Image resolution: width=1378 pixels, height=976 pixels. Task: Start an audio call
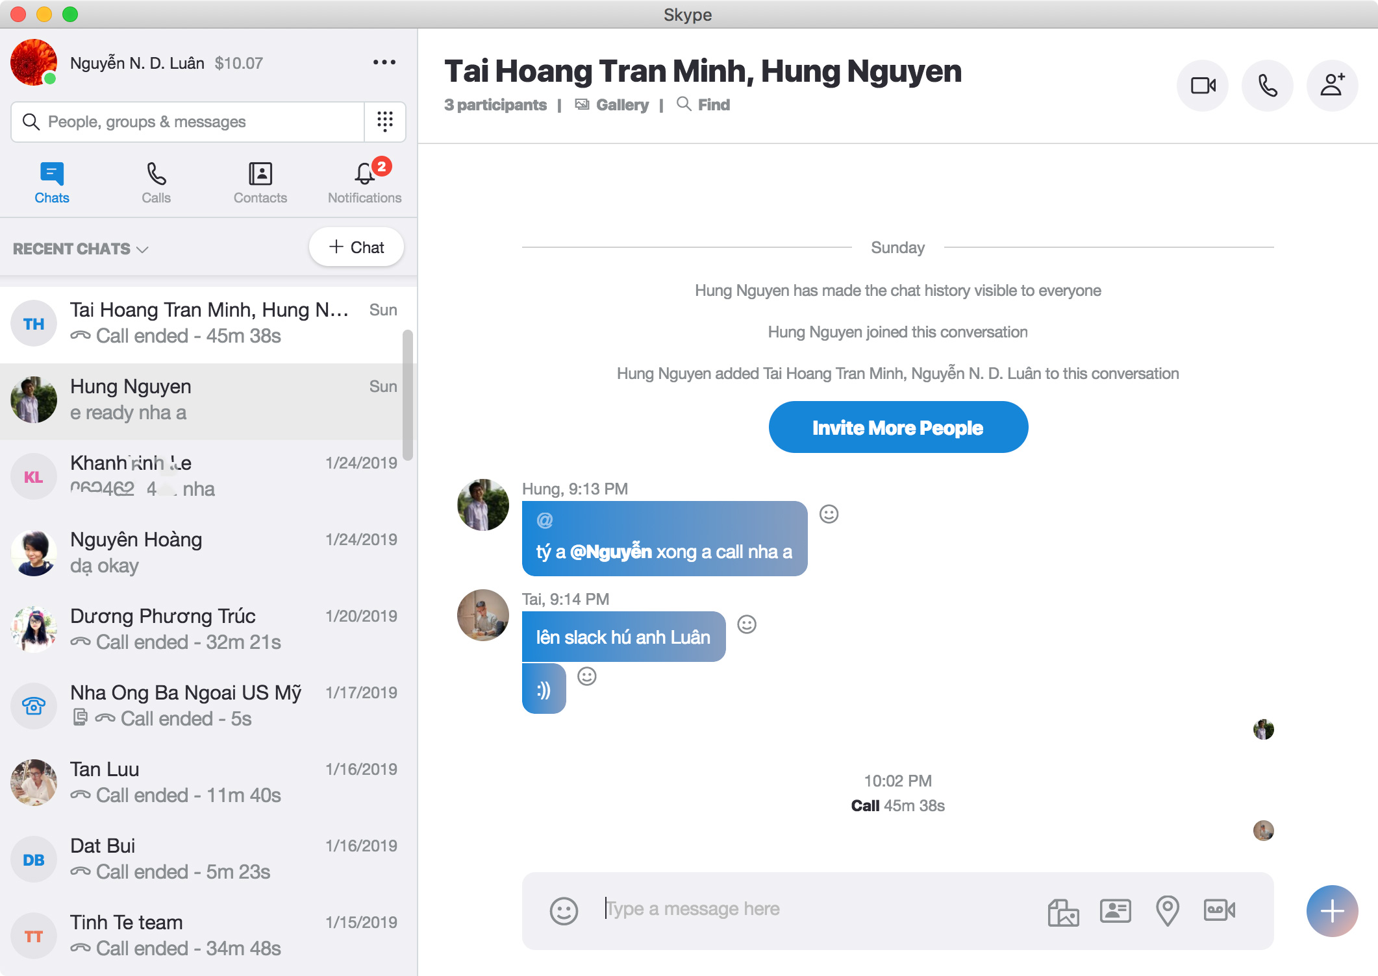click(1267, 85)
